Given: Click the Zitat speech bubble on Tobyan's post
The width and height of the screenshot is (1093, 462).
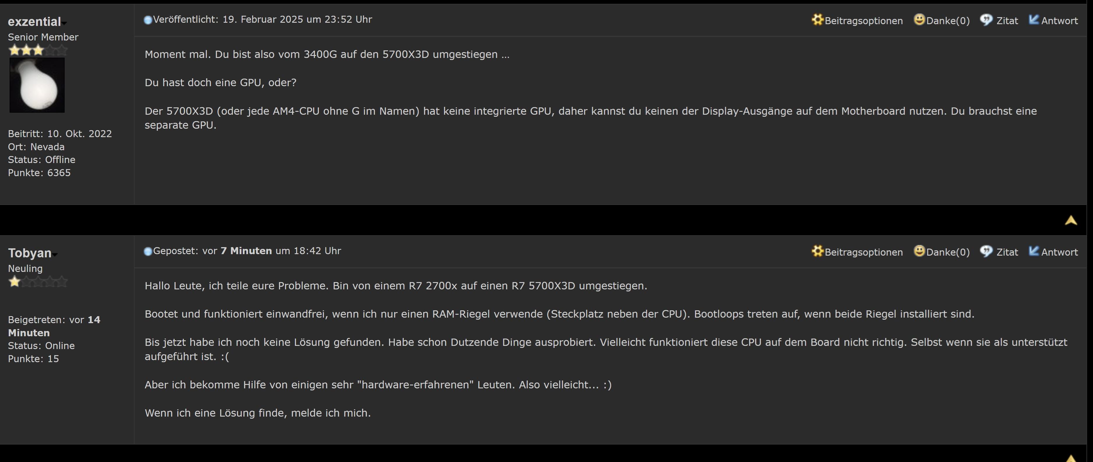Looking at the screenshot, I should (986, 251).
